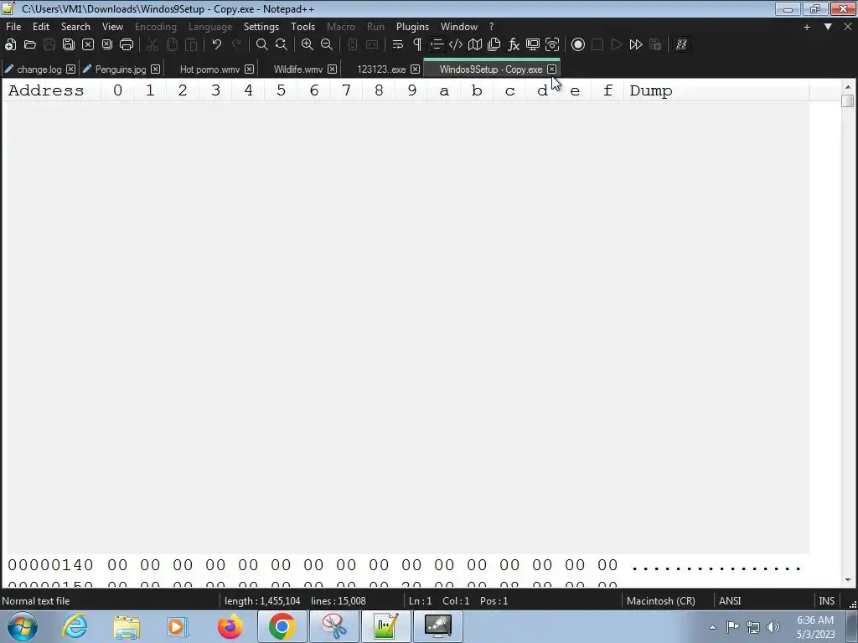Click the vertical scrollbar up arrow

click(848, 87)
